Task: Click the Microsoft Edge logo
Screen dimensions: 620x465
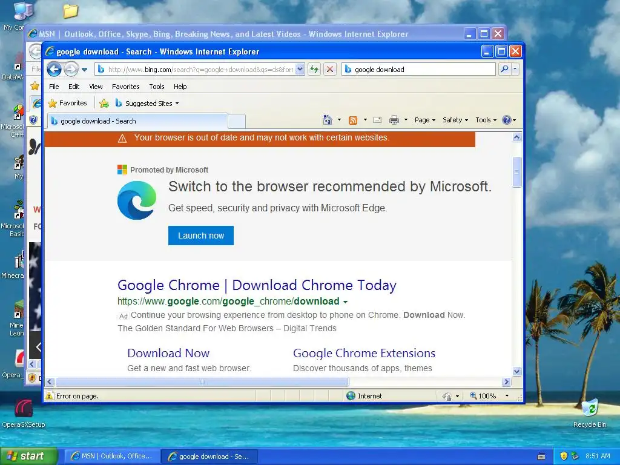Action: pyautogui.click(x=137, y=200)
